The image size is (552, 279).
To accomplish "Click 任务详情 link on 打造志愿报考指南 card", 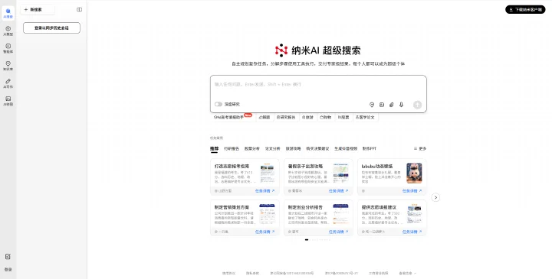I will [264, 191].
